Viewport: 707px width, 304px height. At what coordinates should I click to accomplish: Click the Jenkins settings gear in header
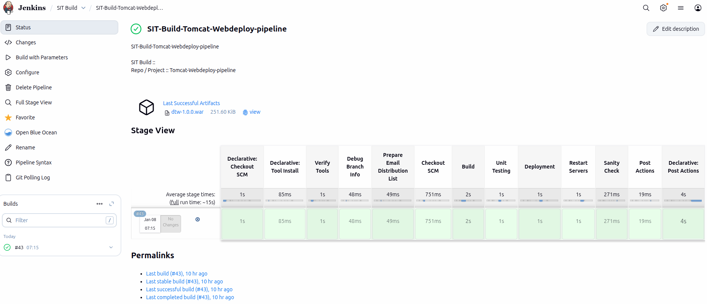(663, 8)
